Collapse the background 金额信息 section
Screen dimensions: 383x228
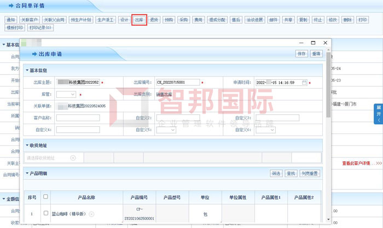pos(4,199)
